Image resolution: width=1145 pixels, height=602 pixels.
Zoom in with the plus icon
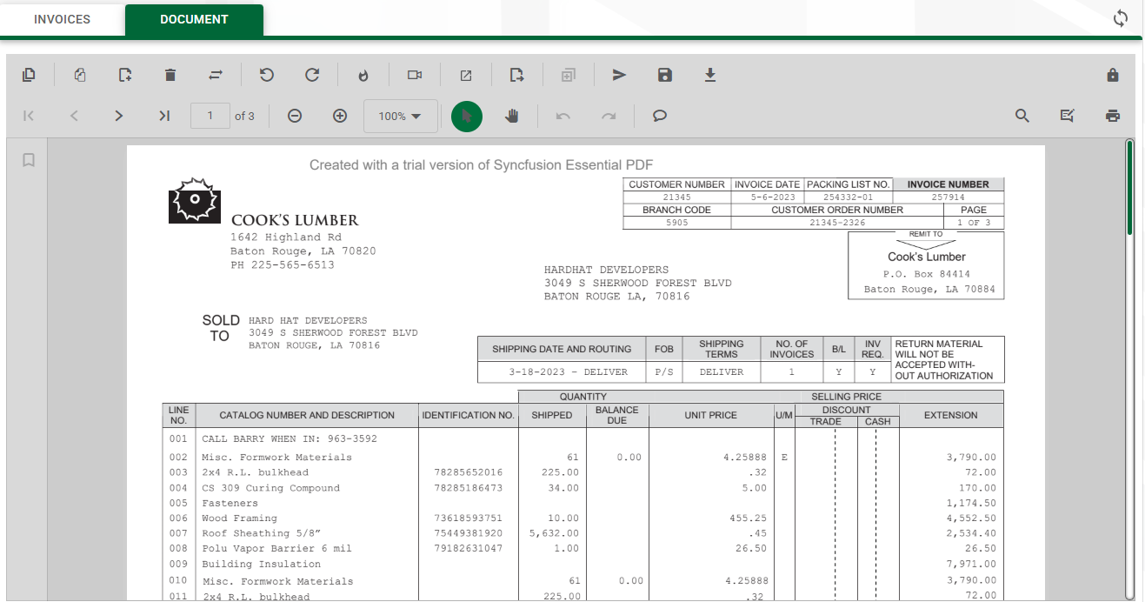[340, 116]
